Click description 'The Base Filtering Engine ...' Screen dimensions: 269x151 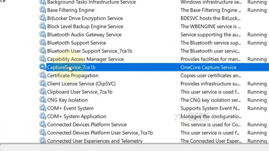pyautogui.click(x=211, y=10)
